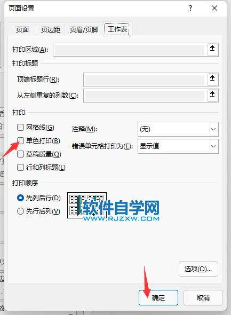Viewport: 231px width, 315px height.
Task: Switch to the 页面 tab
Action: [22, 29]
